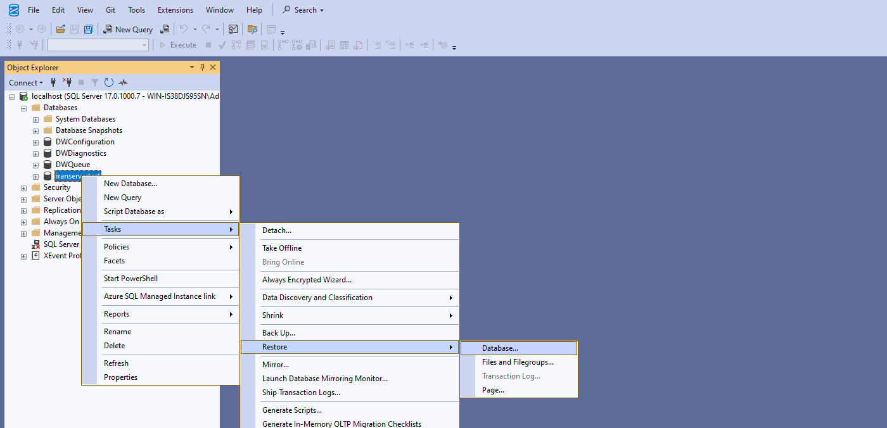Open the Connect dropdown in Object Explorer
The height and width of the screenshot is (428, 887).
(x=26, y=82)
